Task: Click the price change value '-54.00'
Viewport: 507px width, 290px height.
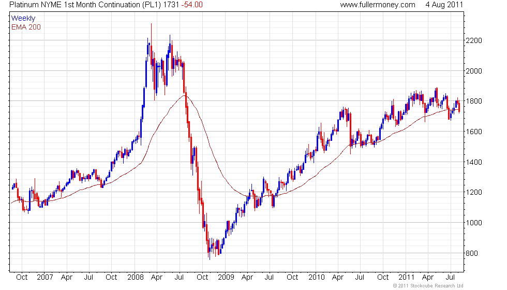Action: coord(192,5)
